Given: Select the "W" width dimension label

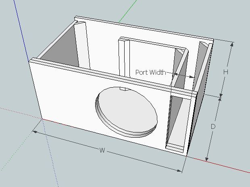Looking at the screenshot, I should click(102, 150).
